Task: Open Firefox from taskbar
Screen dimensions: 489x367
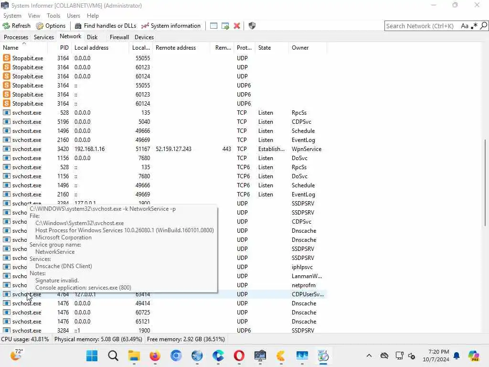Action: tap(155, 356)
